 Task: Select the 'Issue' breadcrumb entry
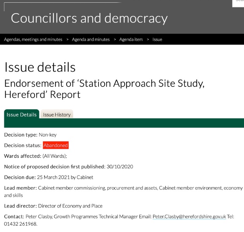(157, 40)
